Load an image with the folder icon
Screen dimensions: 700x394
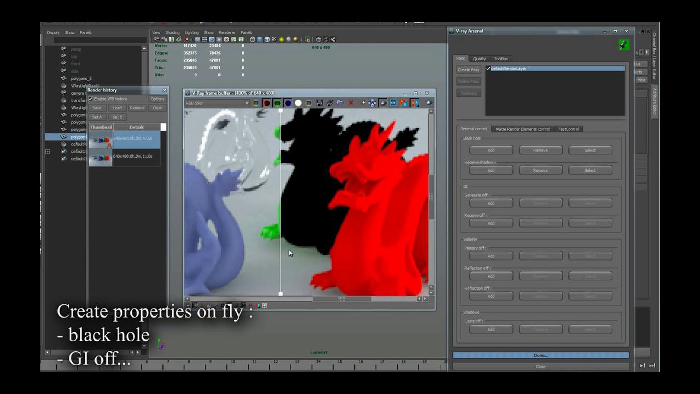point(340,103)
